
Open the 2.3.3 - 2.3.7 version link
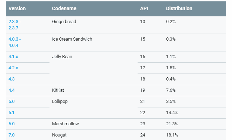(x=14, y=25)
